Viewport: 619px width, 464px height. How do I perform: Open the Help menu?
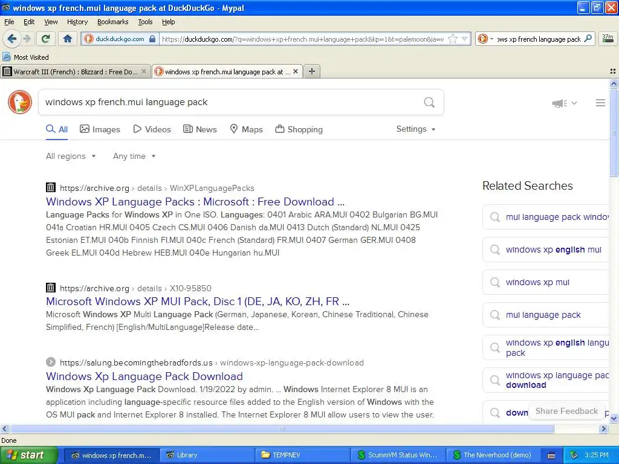[x=168, y=22]
